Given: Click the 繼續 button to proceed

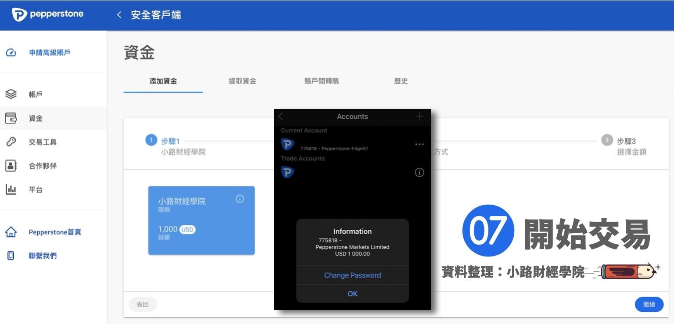Looking at the screenshot, I should tap(649, 304).
